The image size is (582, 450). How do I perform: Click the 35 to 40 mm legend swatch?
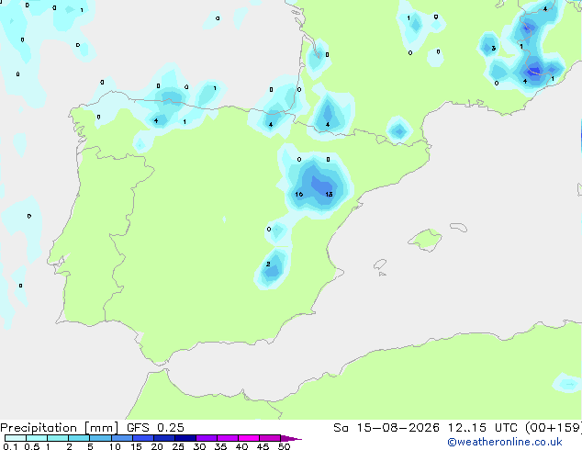[228, 438]
